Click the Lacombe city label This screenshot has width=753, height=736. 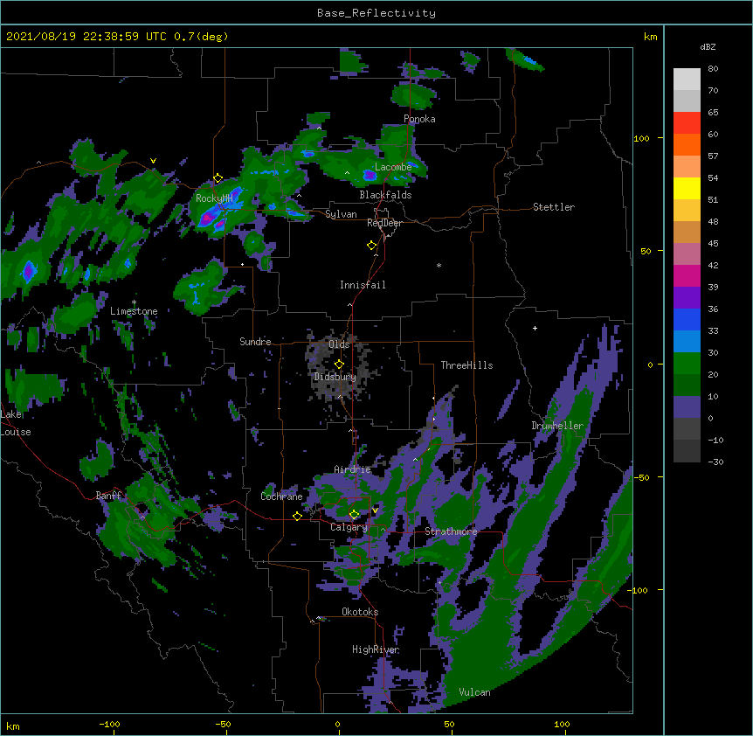click(x=393, y=167)
